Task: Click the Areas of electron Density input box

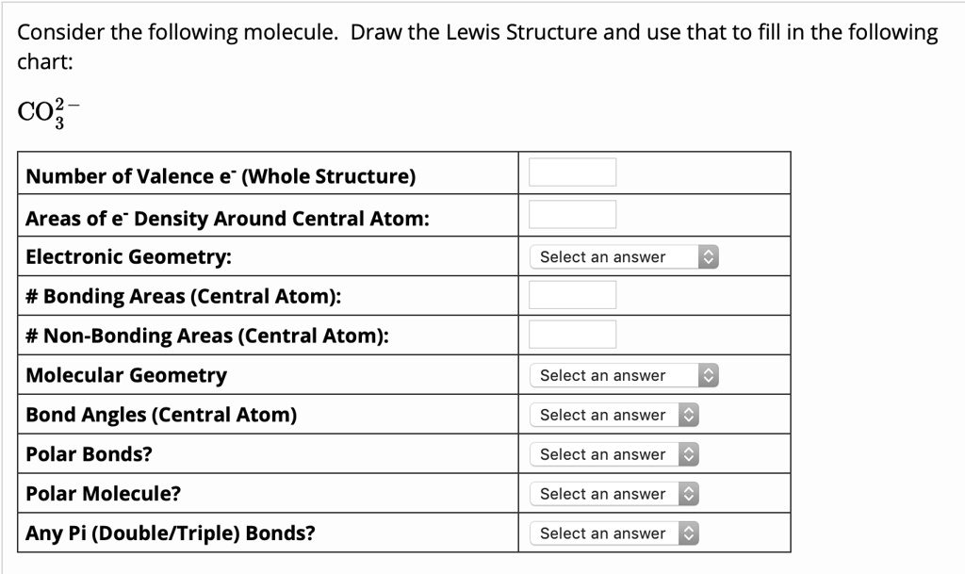Action: (x=573, y=213)
